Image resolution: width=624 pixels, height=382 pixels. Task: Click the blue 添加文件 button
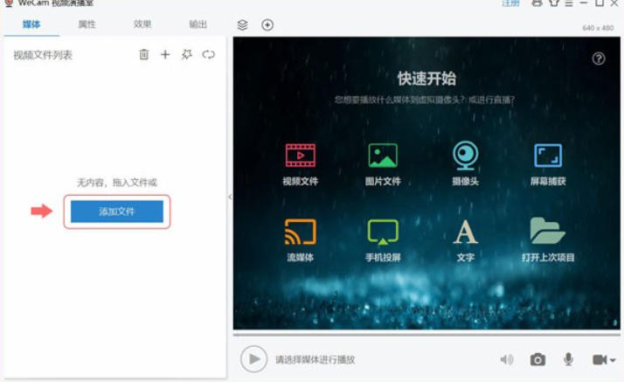(117, 212)
